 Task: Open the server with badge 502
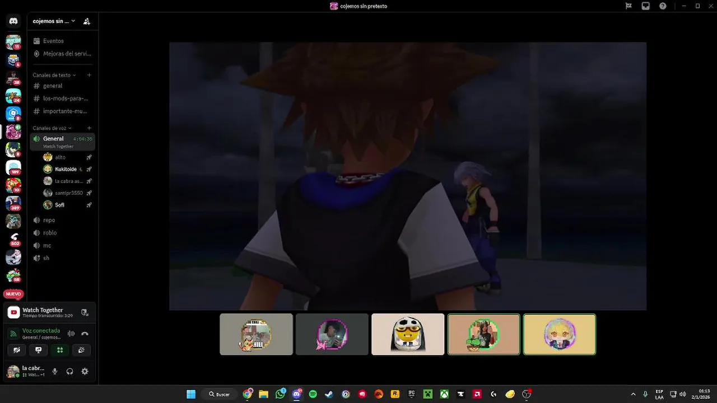click(13, 239)
